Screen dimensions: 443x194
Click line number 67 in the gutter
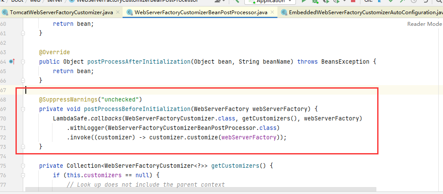[3, 90]
